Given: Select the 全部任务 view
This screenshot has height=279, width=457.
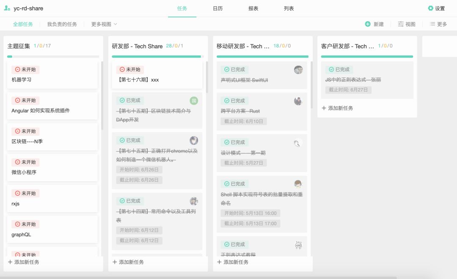Looking at the screenshot, I should point(23,24).
